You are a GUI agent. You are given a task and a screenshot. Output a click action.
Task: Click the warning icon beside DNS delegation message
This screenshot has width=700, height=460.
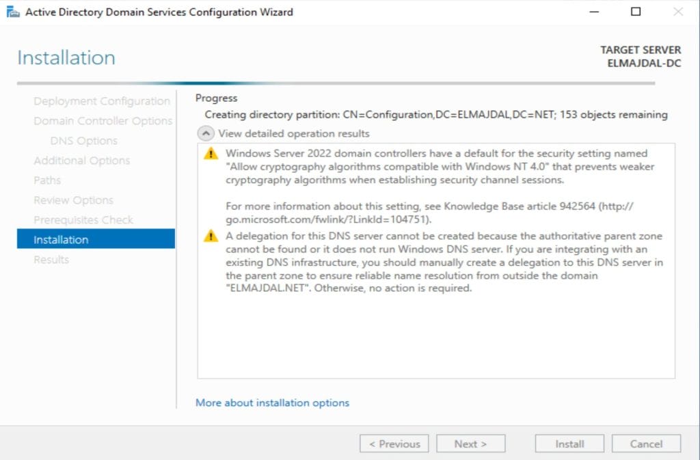[x=211, y=236]
